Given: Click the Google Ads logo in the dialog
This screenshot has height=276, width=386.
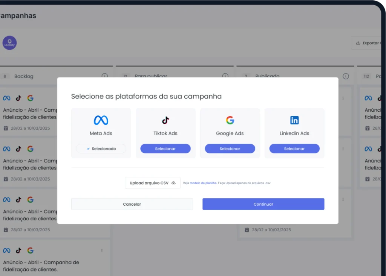Looking at the screenshot, I should pos(230,120).
